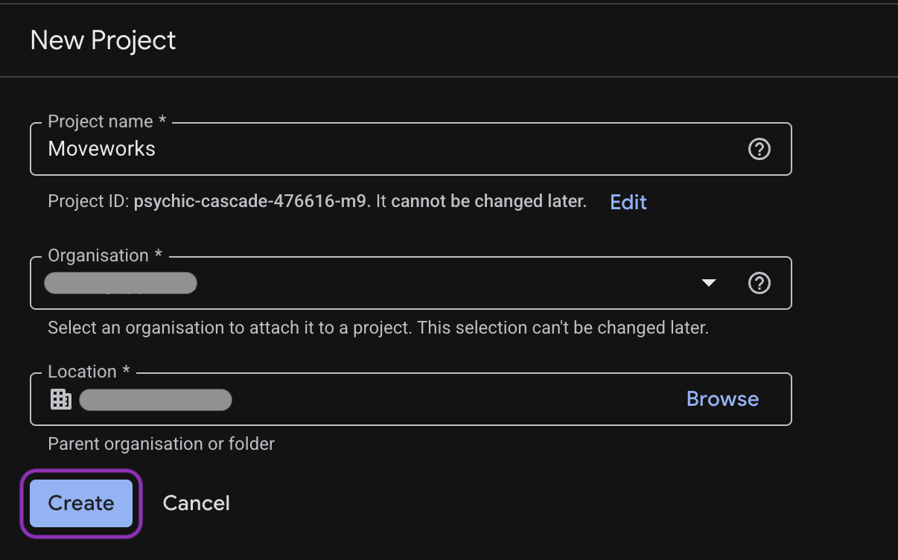
Task: Click the "Parent organisation or folder" hint
Action: [x=161, y=444]
